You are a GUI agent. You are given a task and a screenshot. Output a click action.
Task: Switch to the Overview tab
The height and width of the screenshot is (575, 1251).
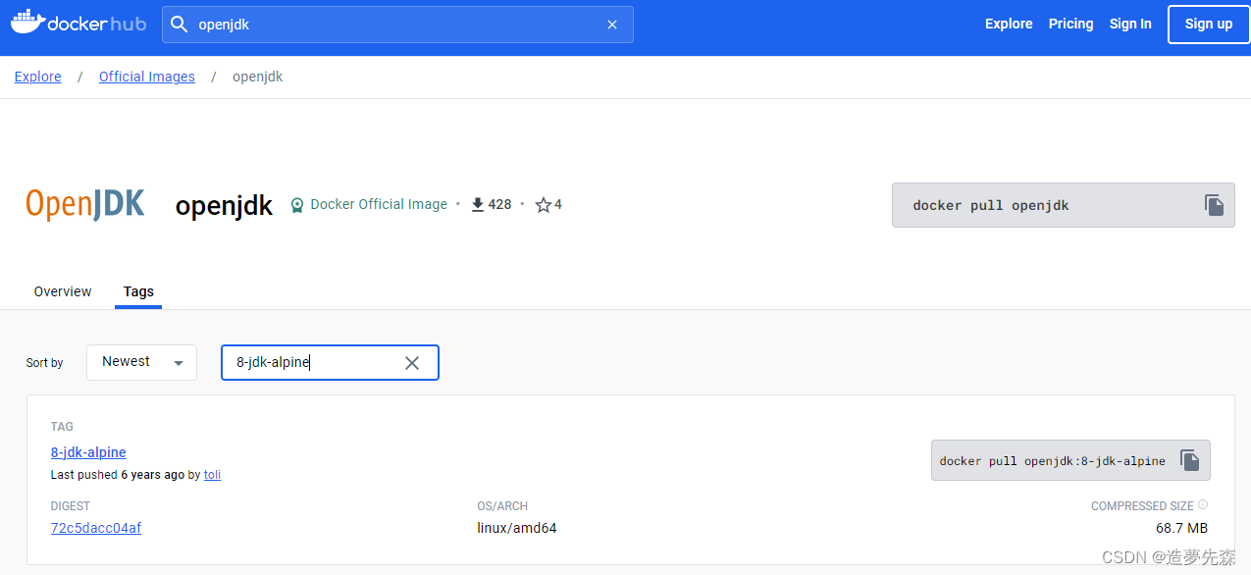tap(63, 291)
